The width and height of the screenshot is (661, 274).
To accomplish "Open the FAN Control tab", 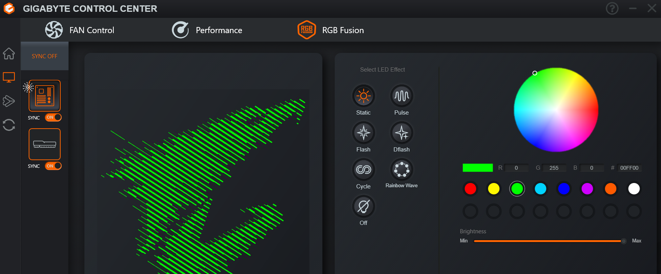I will [80, 30].
